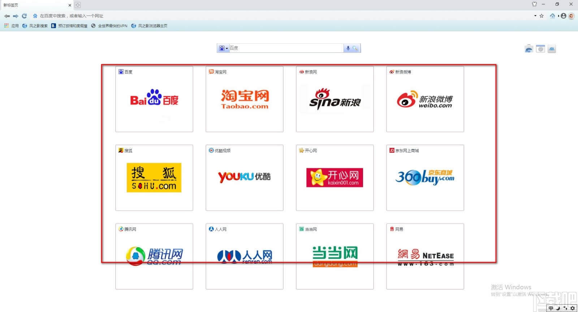Go forward with the forward arrow
The image size is (578, 312).
click(16, 16)
